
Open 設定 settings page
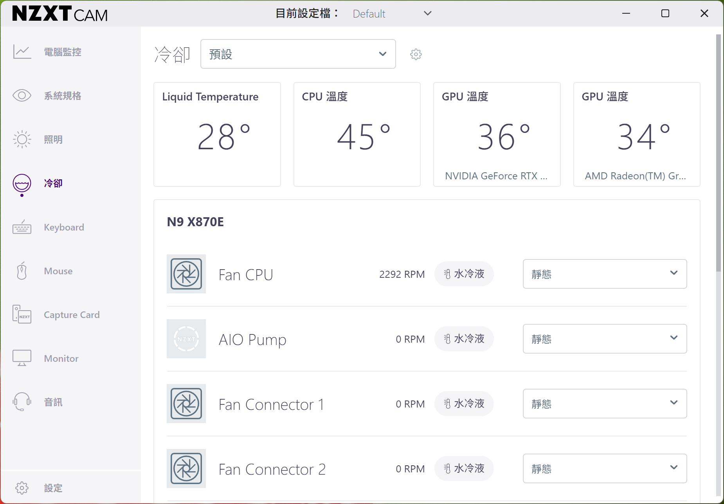53,488
